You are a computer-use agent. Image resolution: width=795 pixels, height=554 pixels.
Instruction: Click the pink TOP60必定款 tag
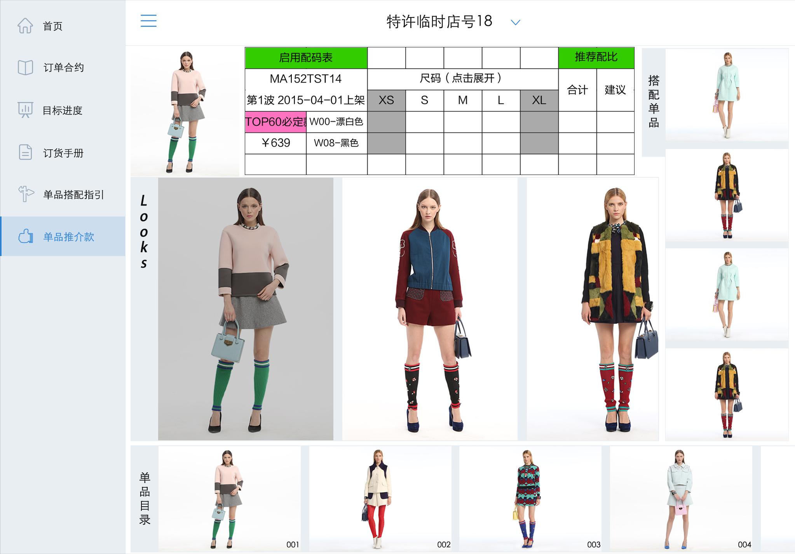click(275, 122)
